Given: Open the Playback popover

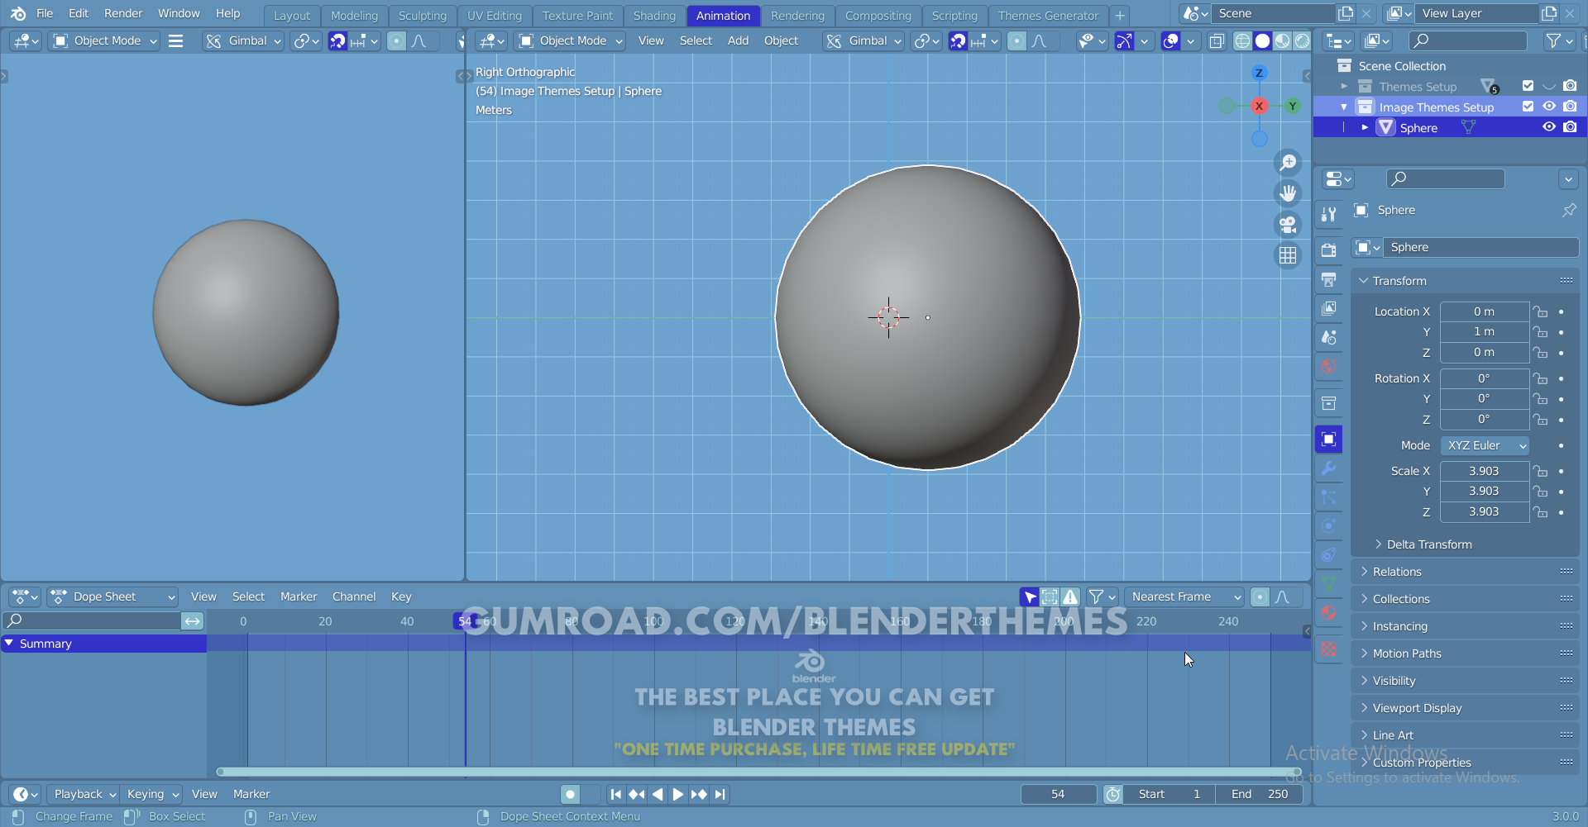Looking at the screenshot, I should (x=85, y=794).
